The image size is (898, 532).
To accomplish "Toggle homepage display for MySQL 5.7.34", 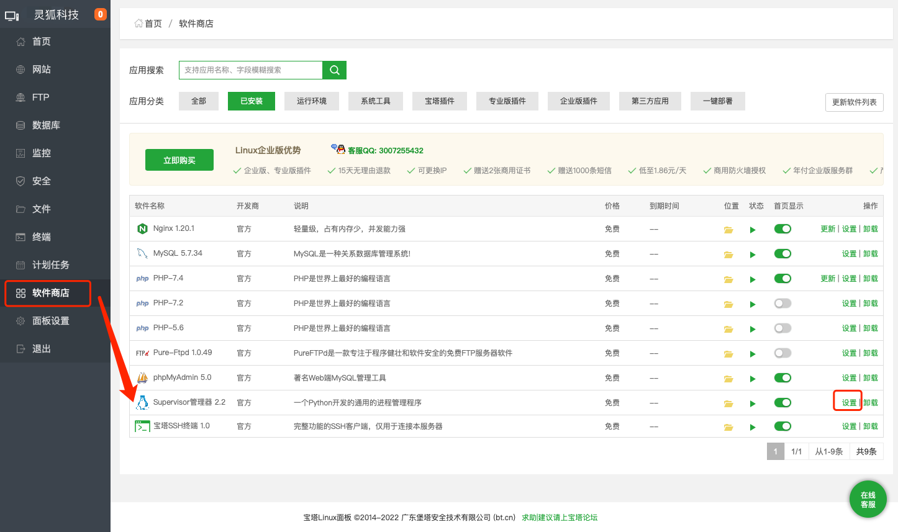I will pyautogui.click(x=782, y=254).
